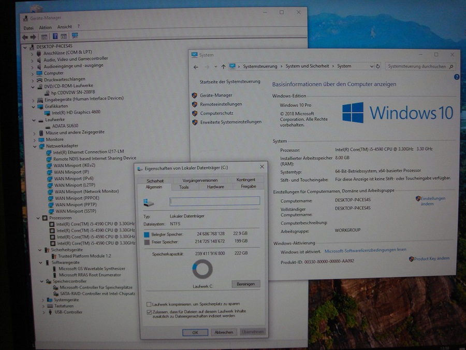
Task: Click the forward arrow in Geräte-Manager toolbar
Action: [33, 37]
